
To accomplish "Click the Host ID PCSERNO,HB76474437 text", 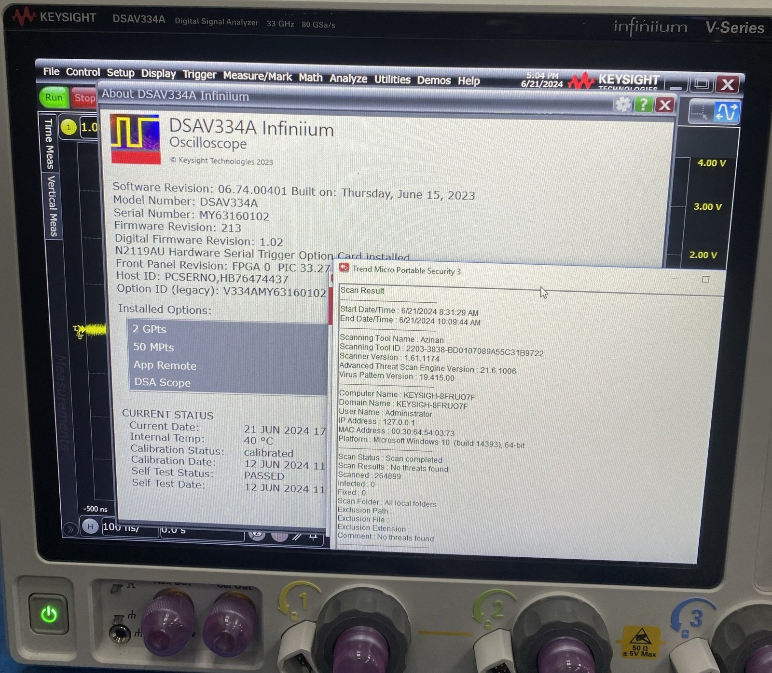I will (x=202, y=277).
